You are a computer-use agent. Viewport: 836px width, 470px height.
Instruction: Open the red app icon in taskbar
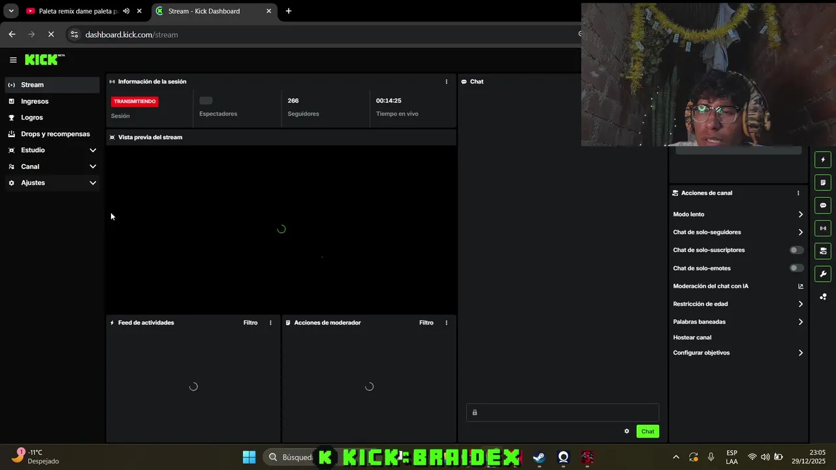[x=588, y=457]
